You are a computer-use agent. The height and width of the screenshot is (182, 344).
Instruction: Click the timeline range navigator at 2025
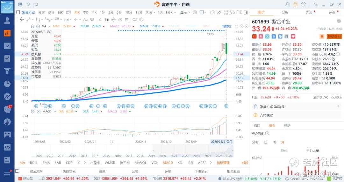pyautogui.click(x=219, y=156)
